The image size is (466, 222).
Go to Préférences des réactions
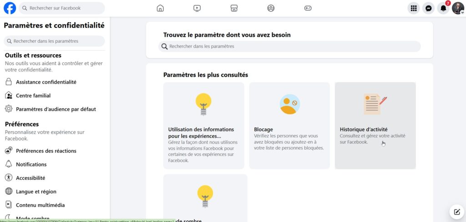(46, 151)
